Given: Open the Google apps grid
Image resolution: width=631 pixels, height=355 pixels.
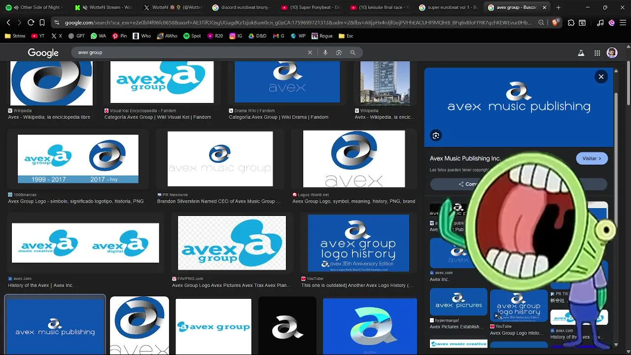Looking at the screenshot, I should [x=597, y=53].
